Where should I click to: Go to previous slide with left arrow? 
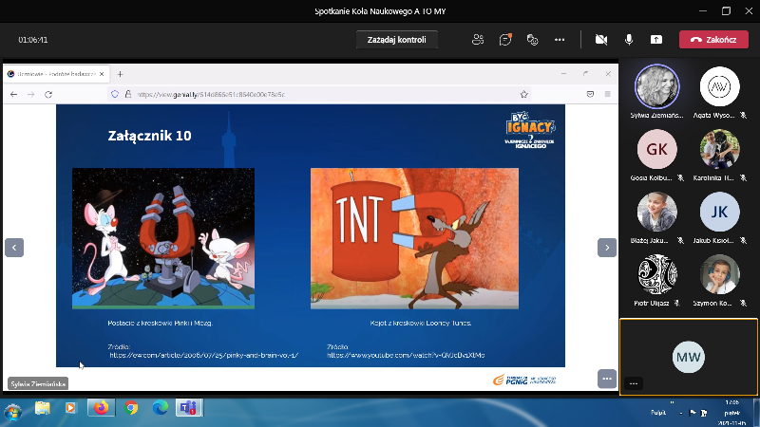(x=14, y=248)
